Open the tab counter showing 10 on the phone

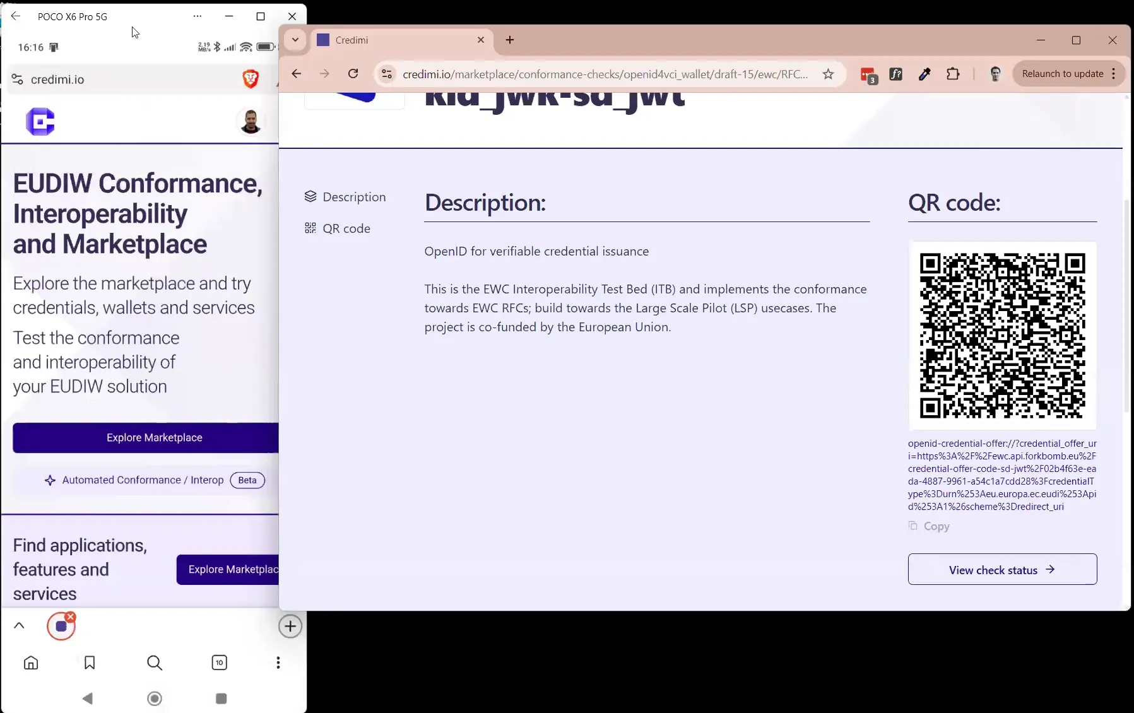(220, 663)
